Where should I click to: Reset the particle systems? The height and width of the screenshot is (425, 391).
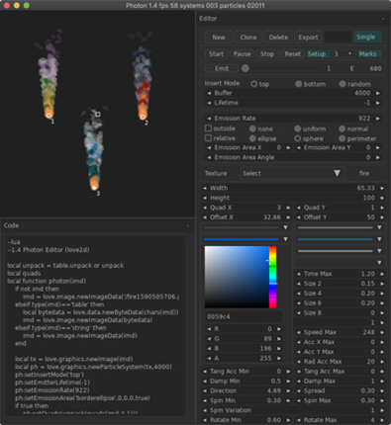tap(293, 53)
